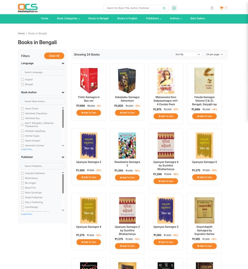
Task: Click the Clear All filters button
Action: pyautogui.click(x=54, y=56)
